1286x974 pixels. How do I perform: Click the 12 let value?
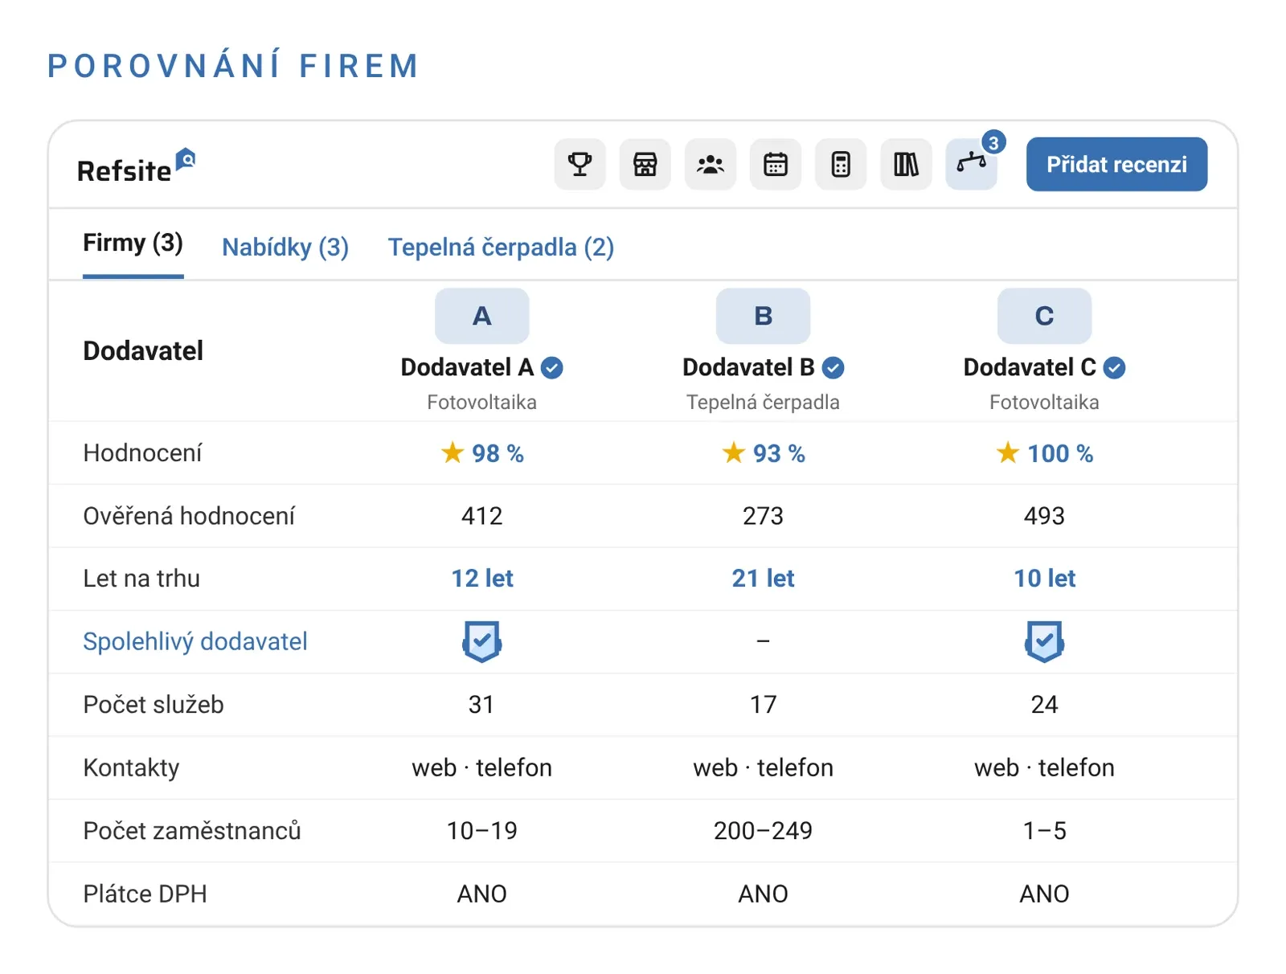click(482, 579)
